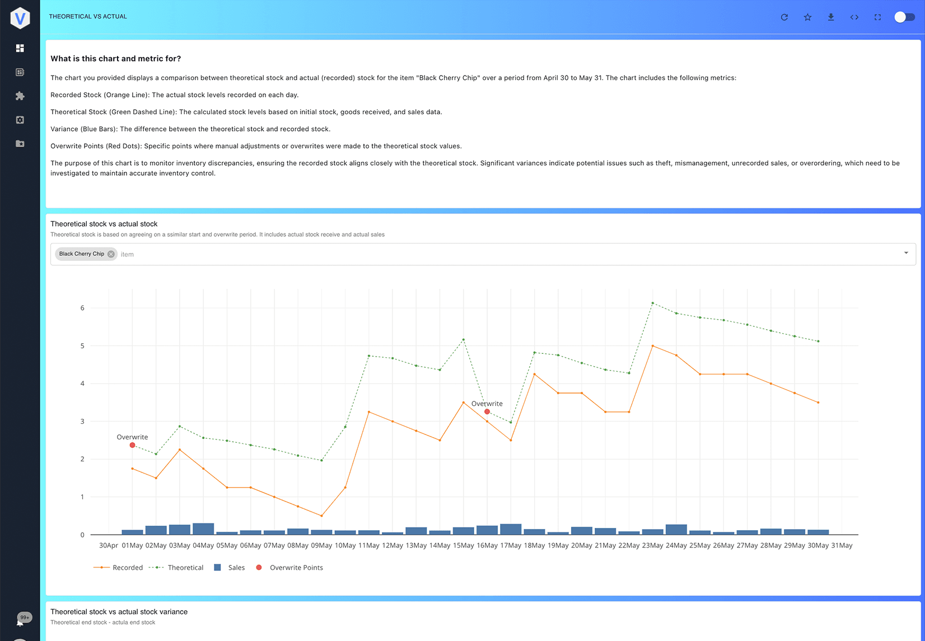Image resolution: width=925 pixels, height=641 pixels.
Task: Toggle the Sales series in chart legend
Action: pos(230,568)
